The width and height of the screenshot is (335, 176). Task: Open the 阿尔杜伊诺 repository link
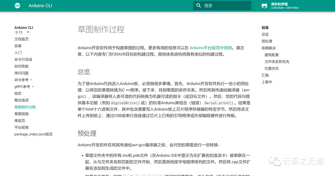pos(279,4)
